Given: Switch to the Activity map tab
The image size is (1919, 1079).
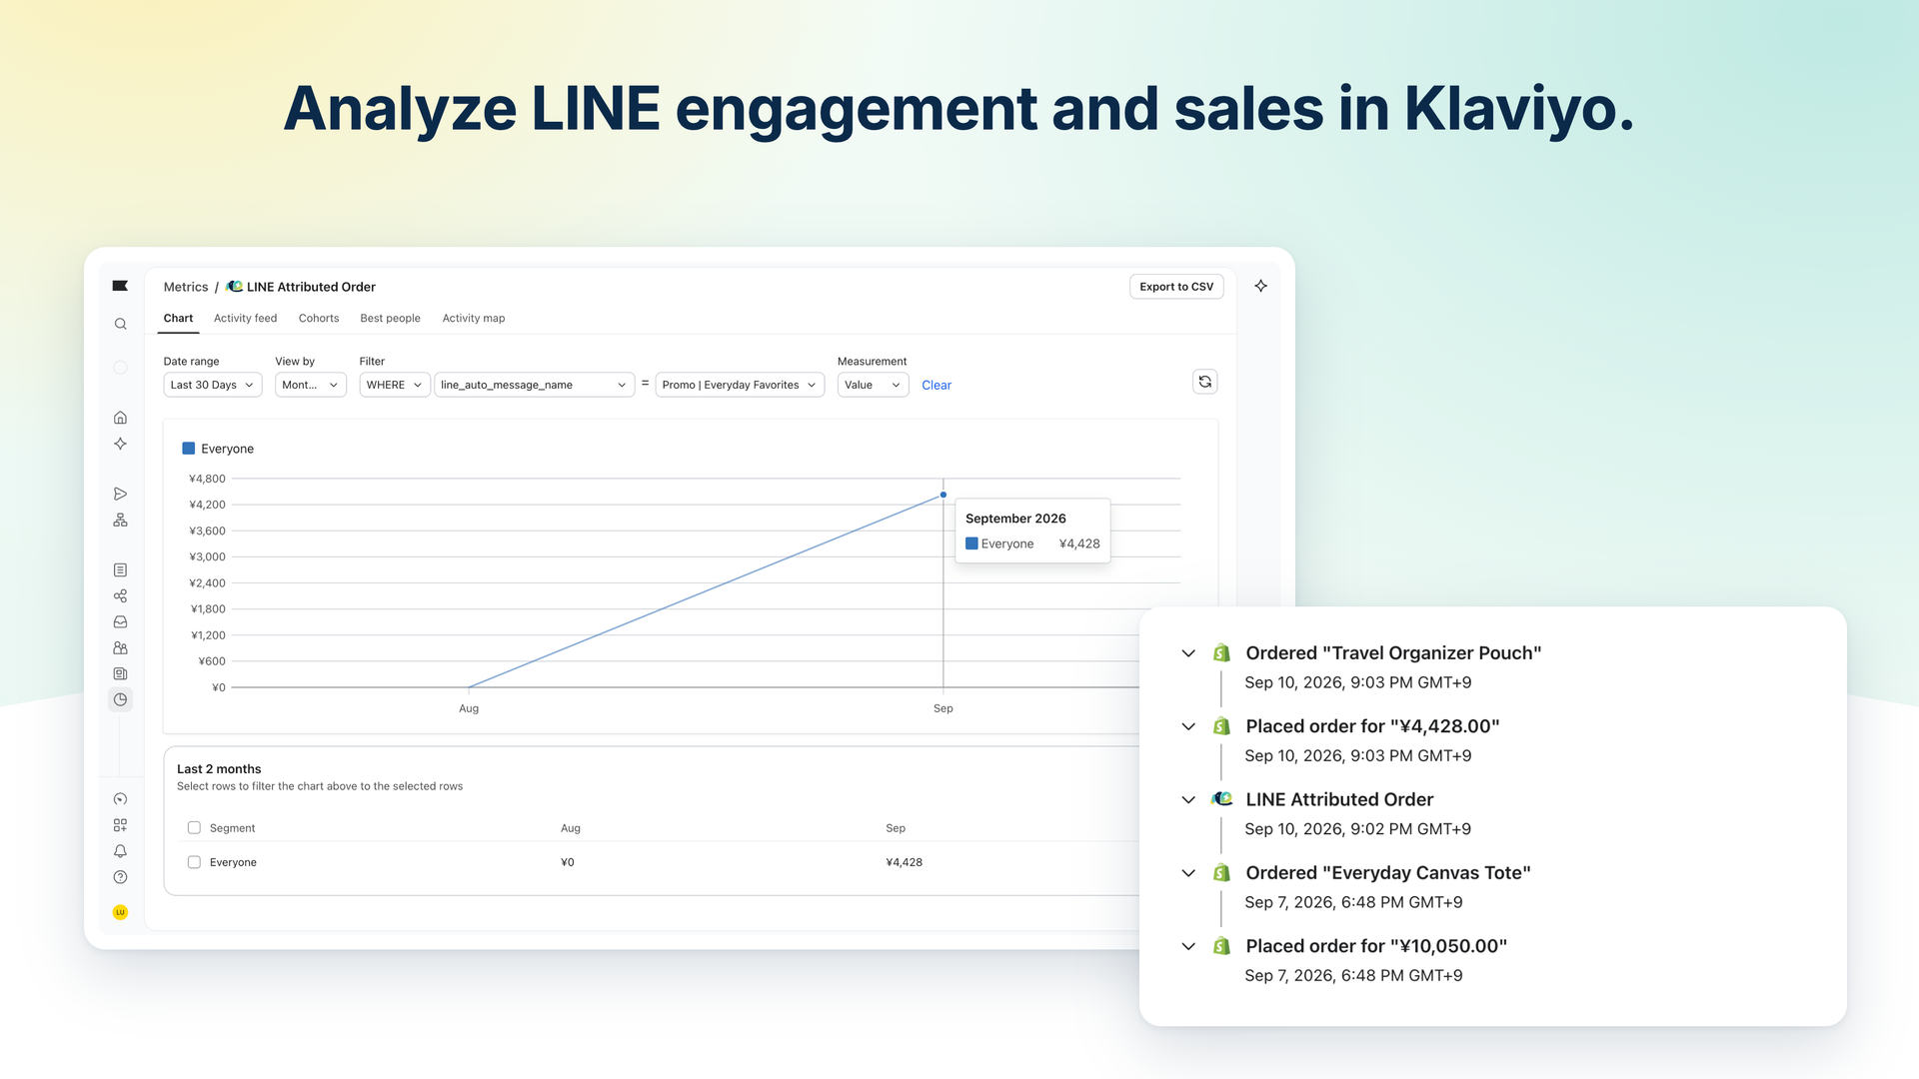Looking at the screenshot, I should click(474, 318).
